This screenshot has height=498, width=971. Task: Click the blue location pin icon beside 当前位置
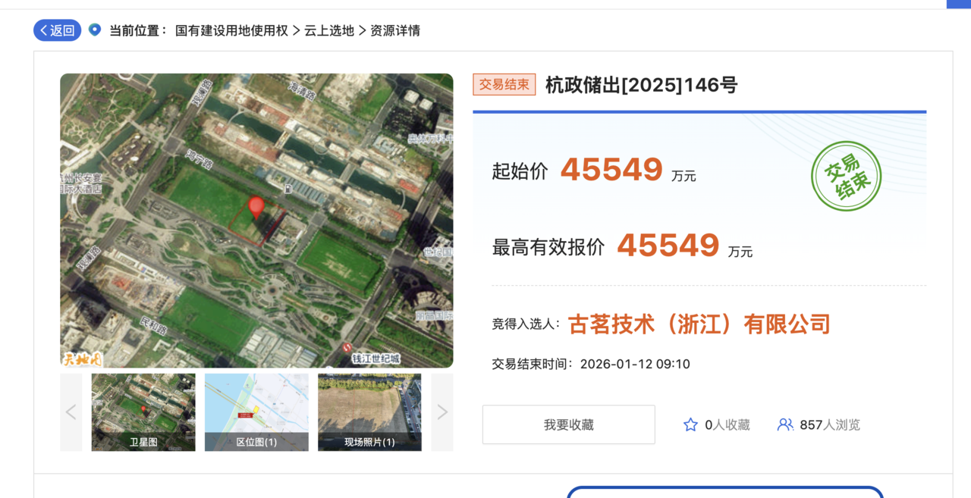95,30
